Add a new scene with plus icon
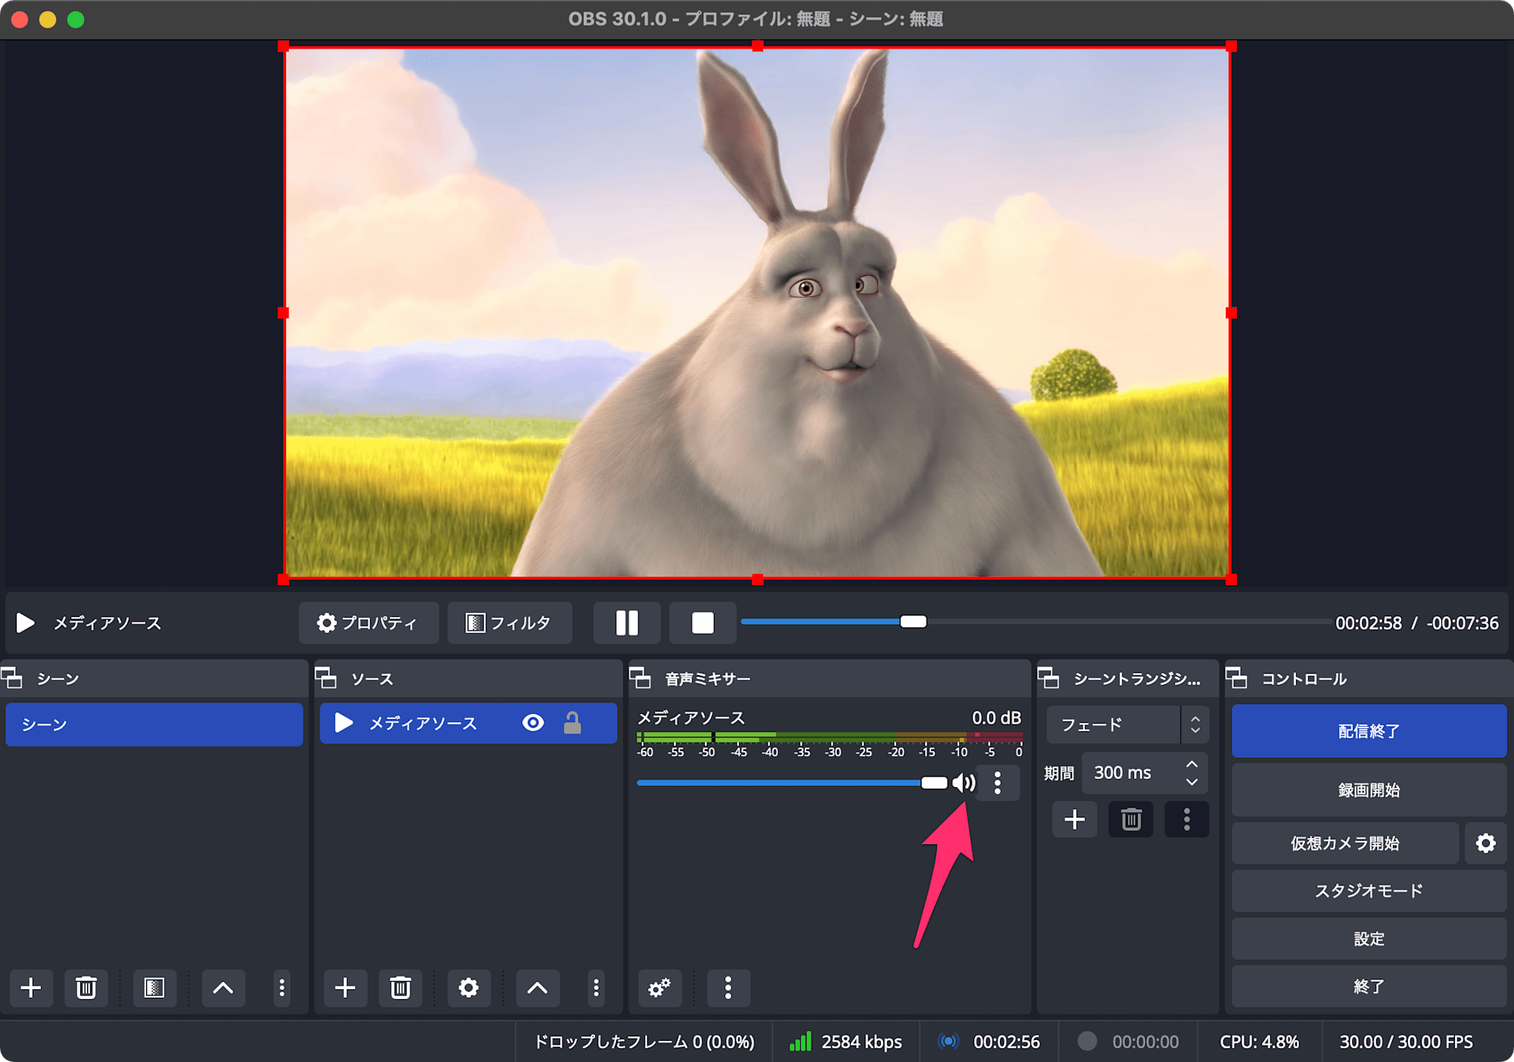 click(31, 987)
